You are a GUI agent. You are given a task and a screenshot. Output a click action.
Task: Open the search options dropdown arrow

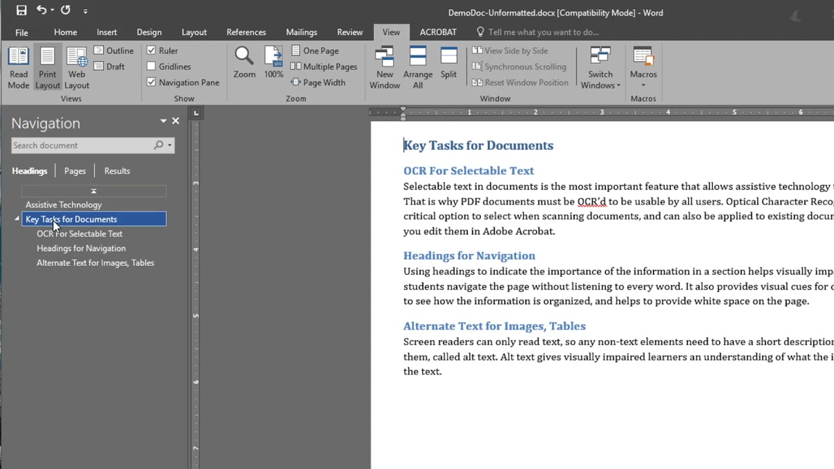pos(170,145)
